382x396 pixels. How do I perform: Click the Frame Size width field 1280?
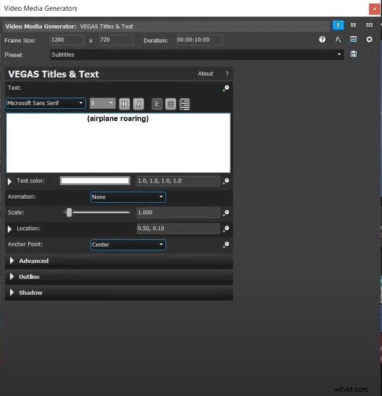pyautogui.click(x=67, y=40)
